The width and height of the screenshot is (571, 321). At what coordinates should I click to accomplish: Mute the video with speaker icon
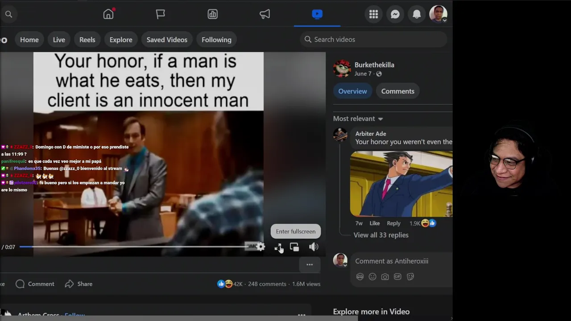[314, 247]
